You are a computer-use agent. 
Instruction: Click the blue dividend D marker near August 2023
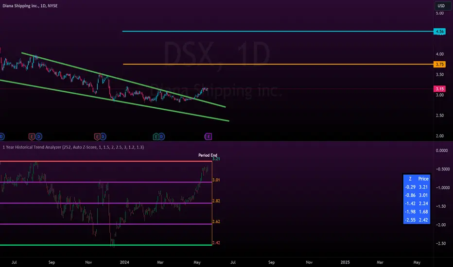[39, 136]
